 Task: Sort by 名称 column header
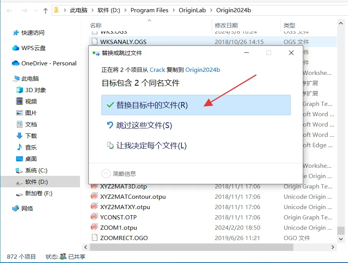96,26
